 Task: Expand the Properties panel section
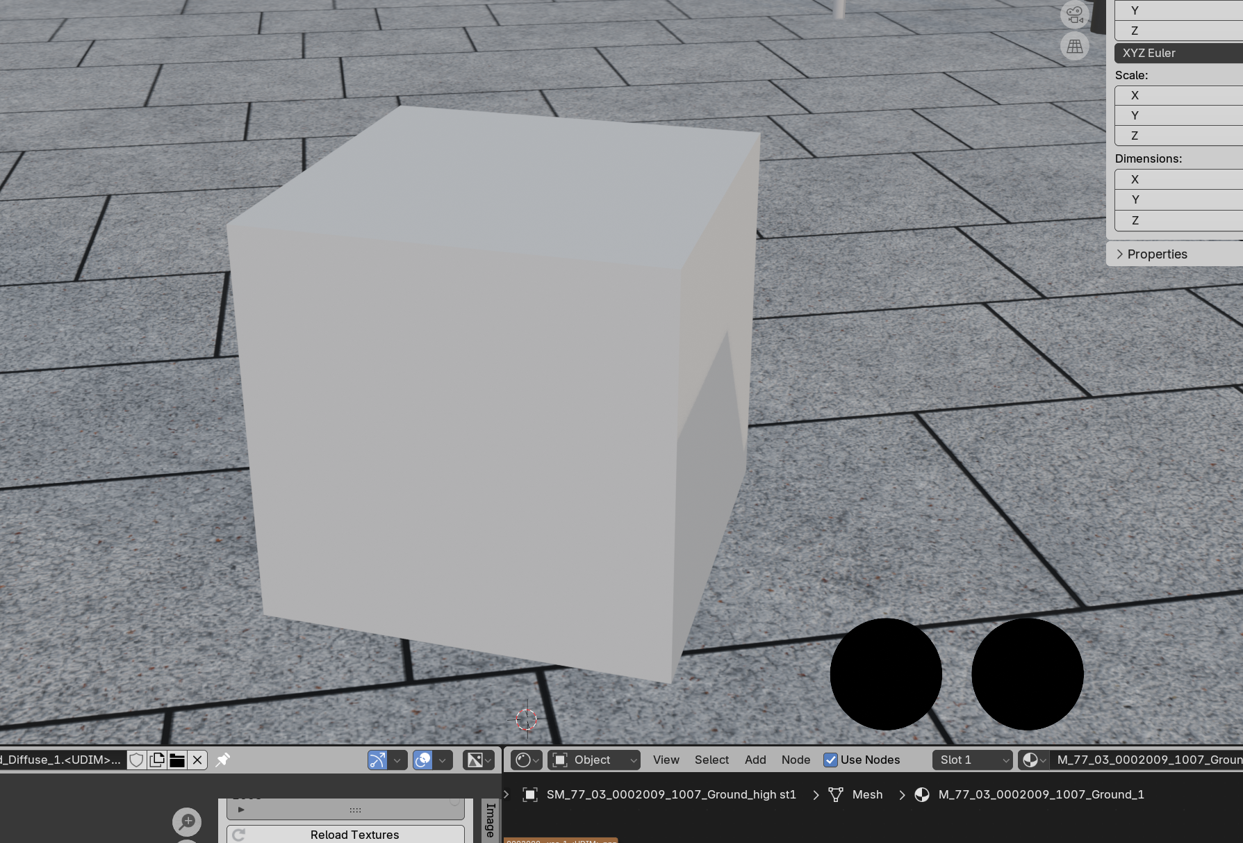1157,254
